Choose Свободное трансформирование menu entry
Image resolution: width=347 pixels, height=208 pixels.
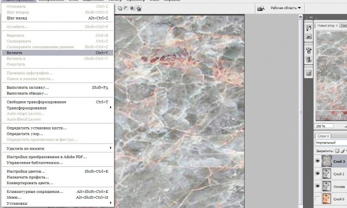pyautogui.click(x=57, y=102)
